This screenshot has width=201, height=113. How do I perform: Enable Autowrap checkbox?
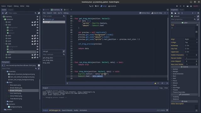coord(186,46)
